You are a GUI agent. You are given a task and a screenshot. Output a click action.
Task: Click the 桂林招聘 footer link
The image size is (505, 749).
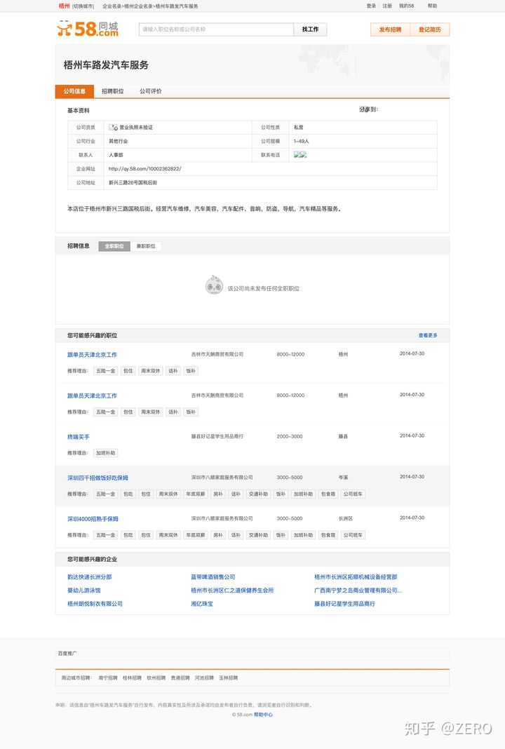click(x=132, y=678)
